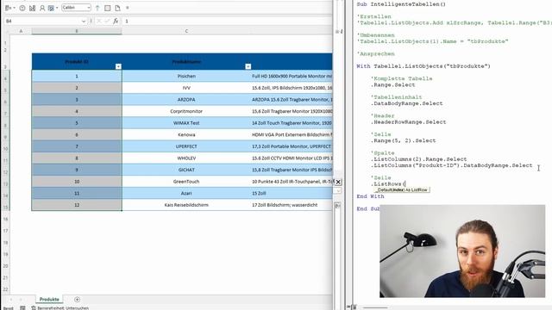Screen dimensions: 552x310
Task: Select the cell with Corpritmonitor
Action: click(186, 111)
